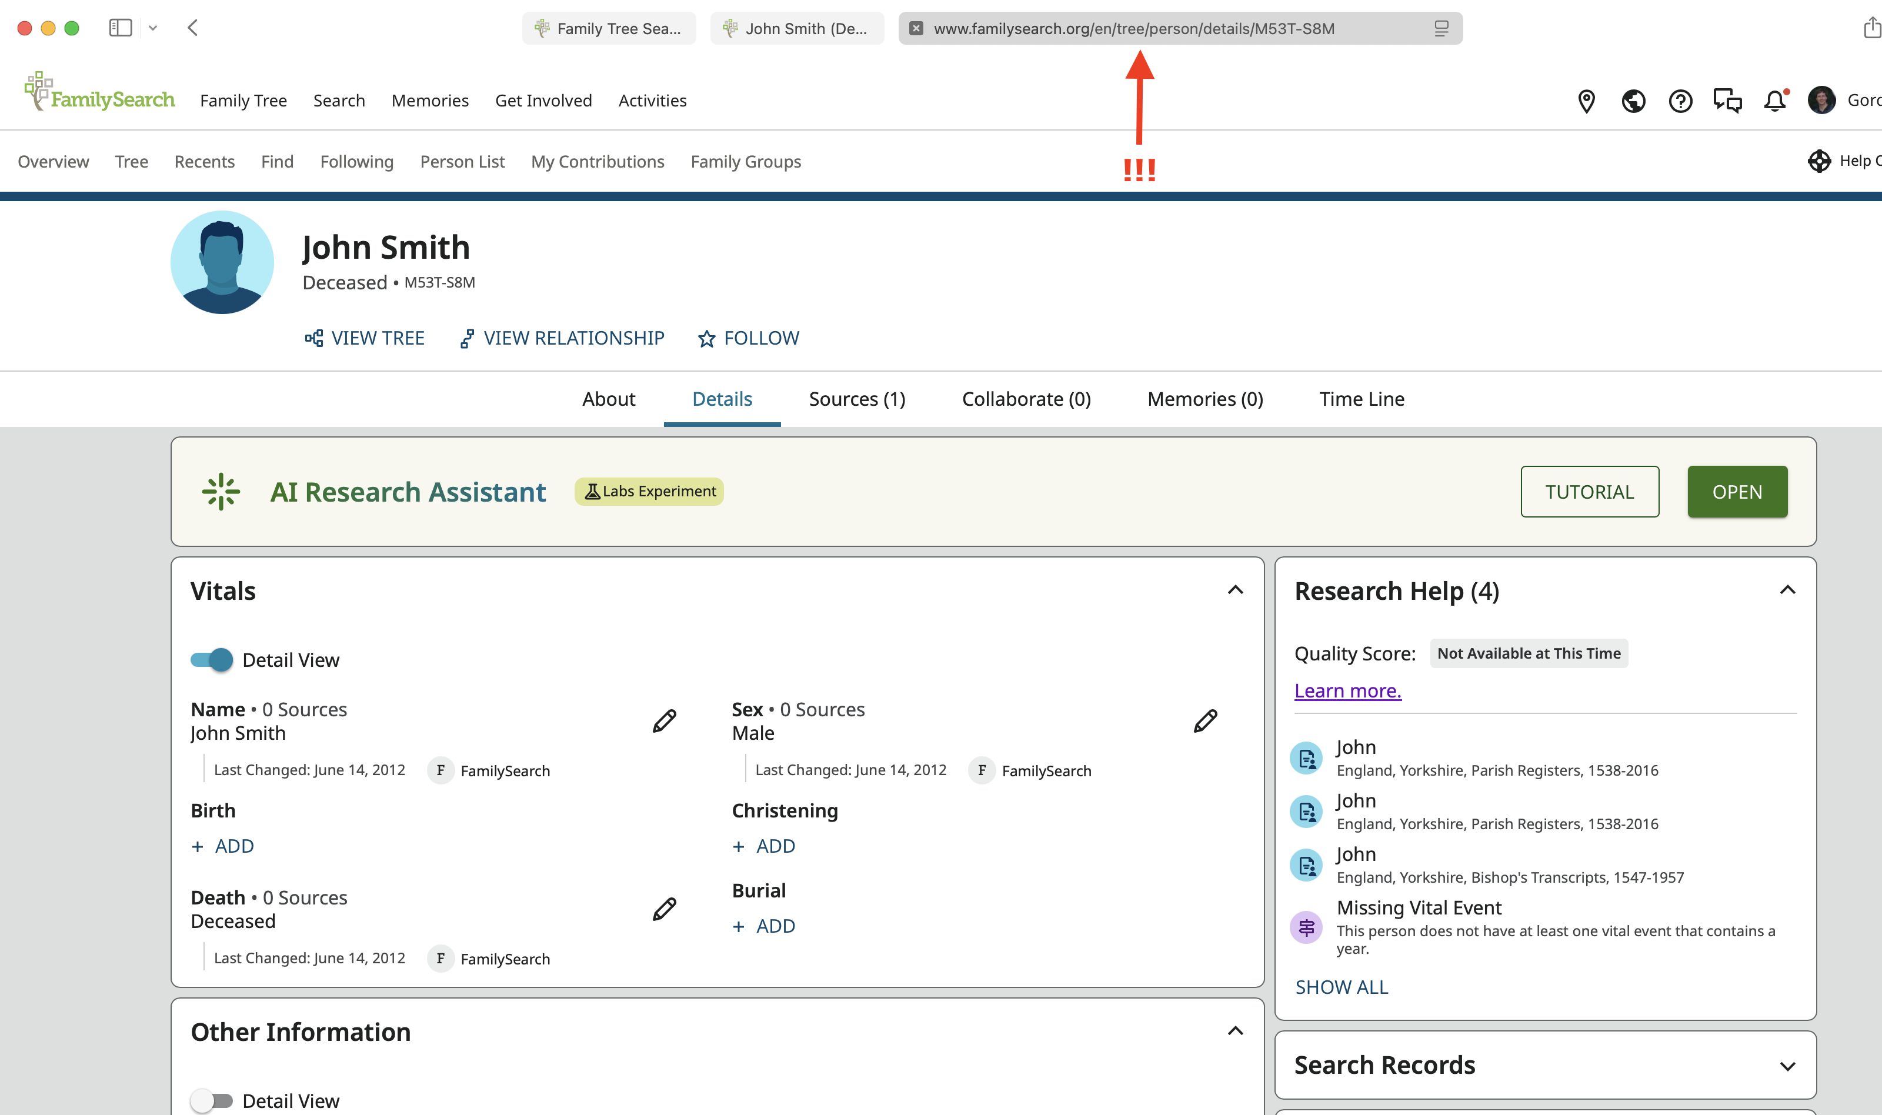The height and width of the screenshot is (1115, 1882).
Task: Open the Recents sub-navigation link
Action: [x=204, y=162]
